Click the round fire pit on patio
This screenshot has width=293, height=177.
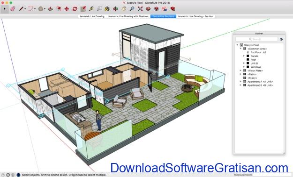point(187,88)
